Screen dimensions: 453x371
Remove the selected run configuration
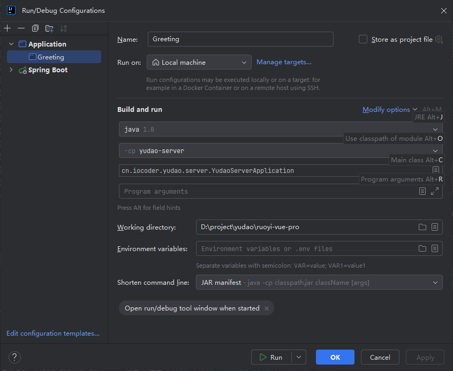tap(21, 28)
